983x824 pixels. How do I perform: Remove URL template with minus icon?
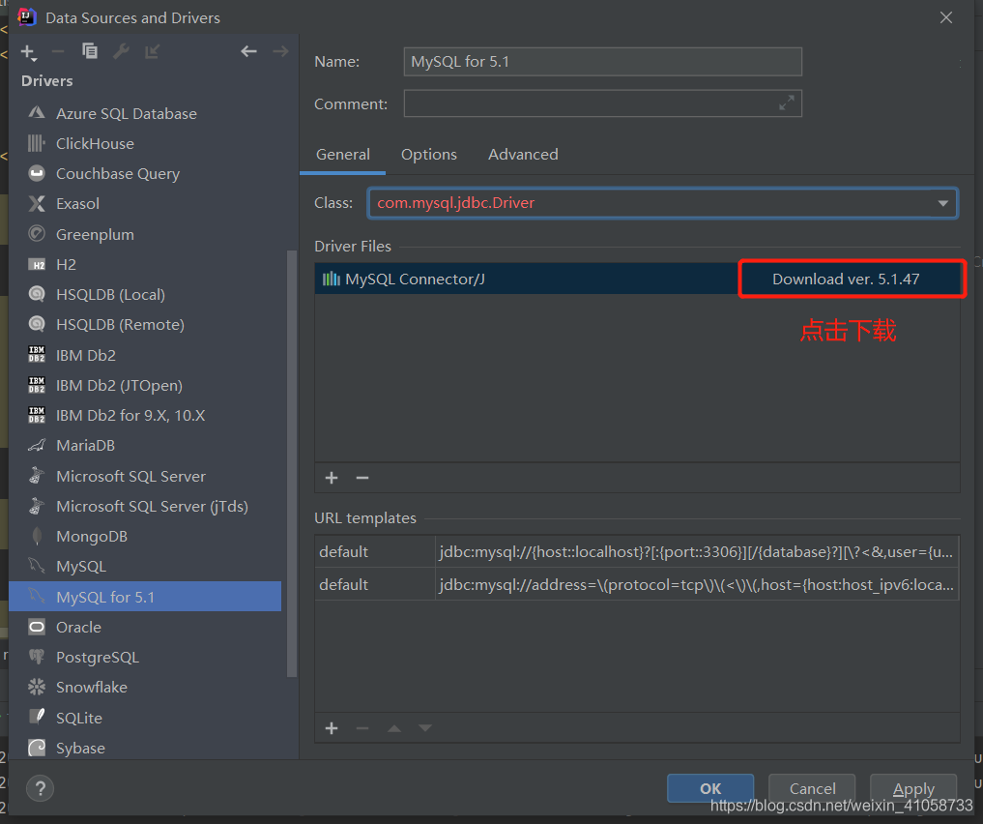[x=362, y=728]
